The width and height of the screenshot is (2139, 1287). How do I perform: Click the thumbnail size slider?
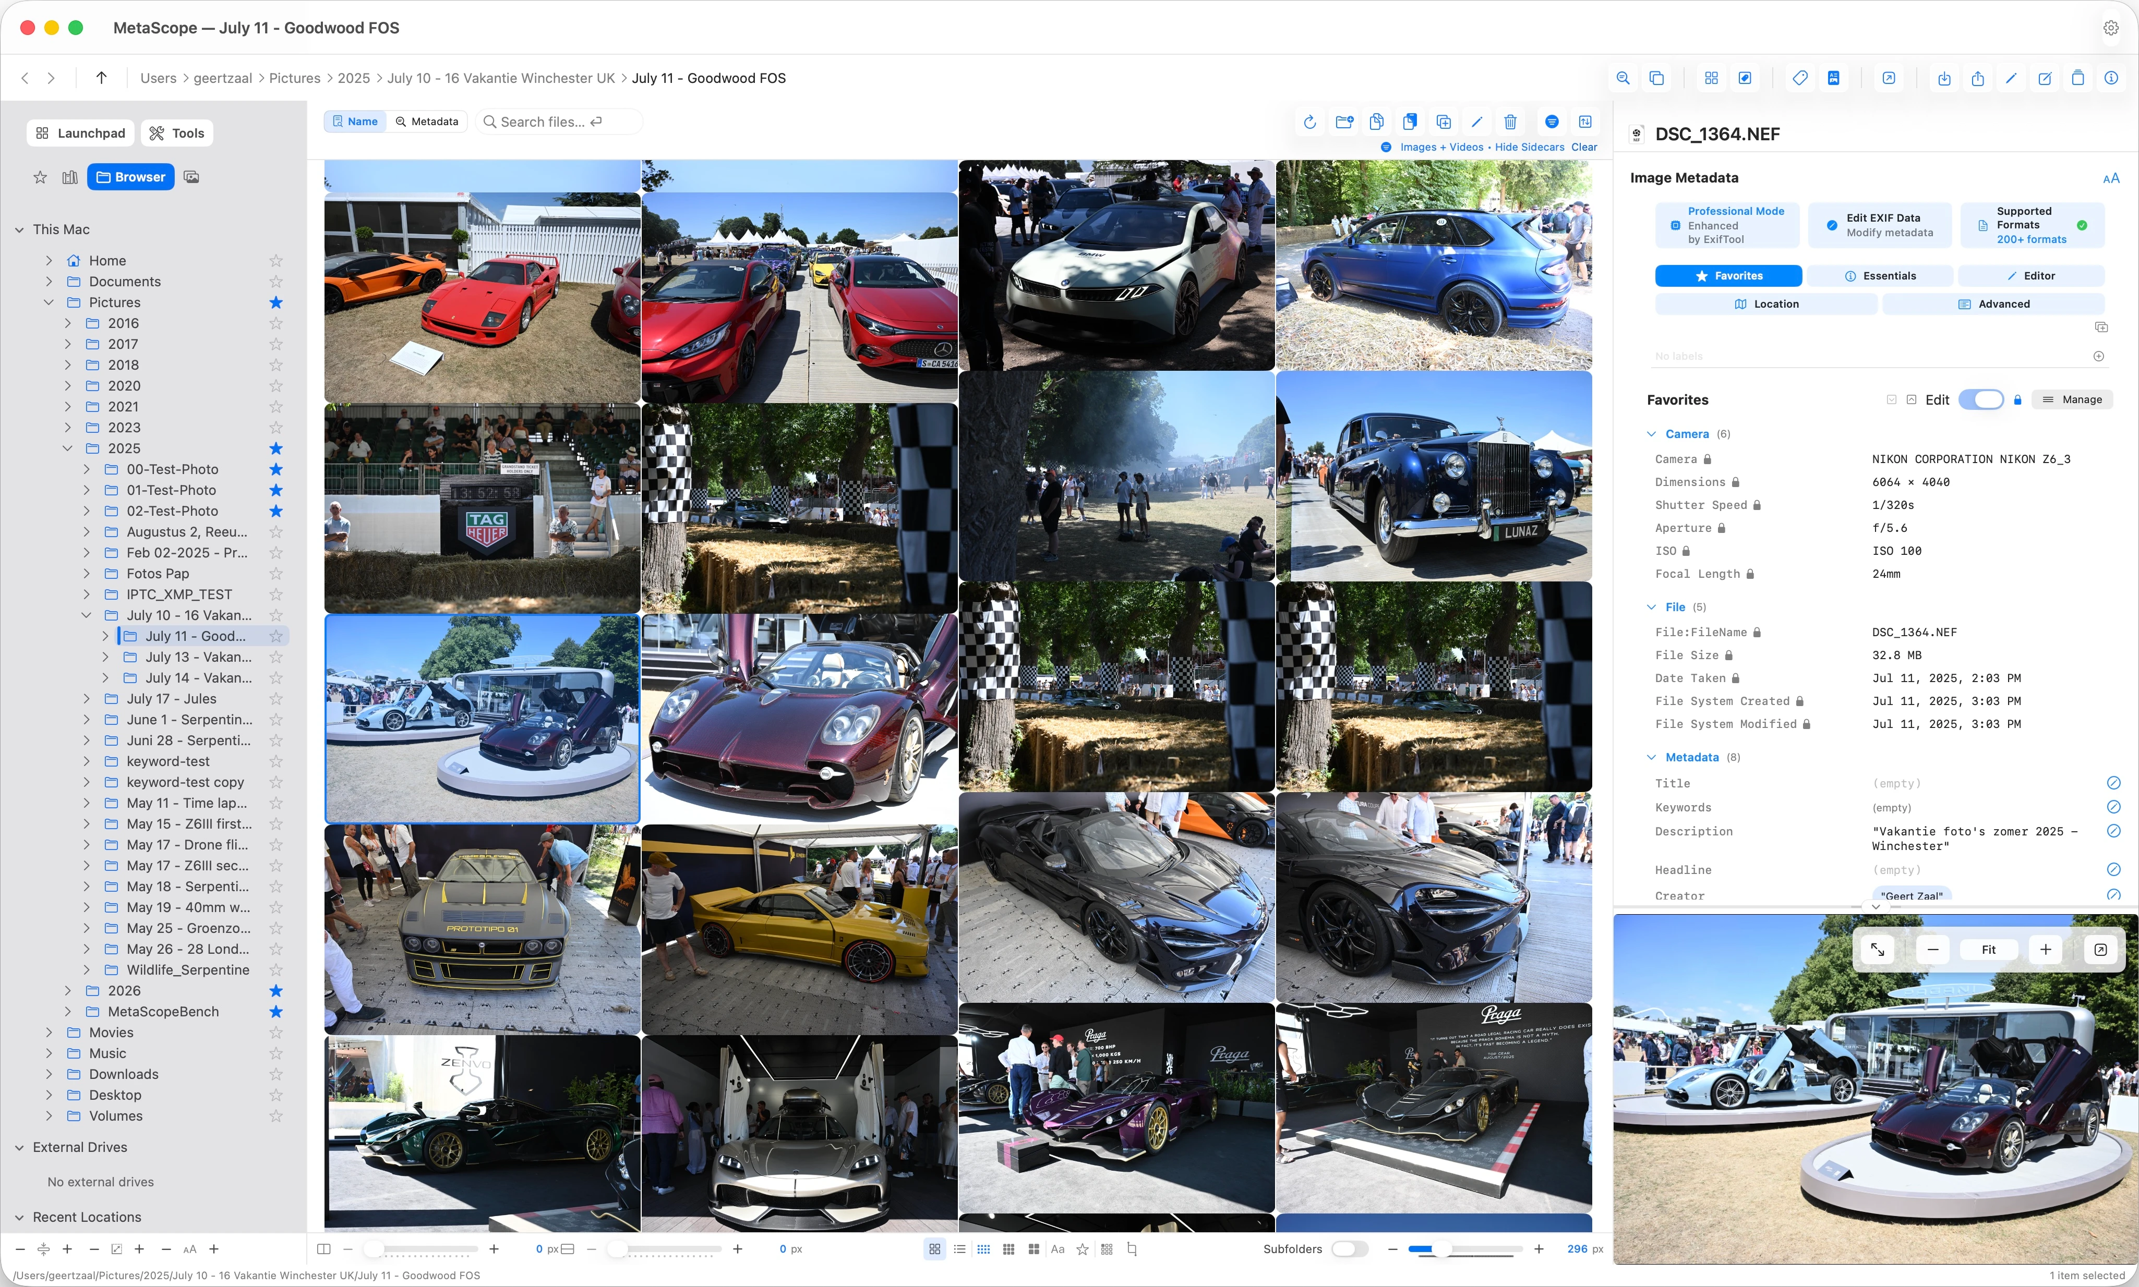(x=1465, y=1249)
